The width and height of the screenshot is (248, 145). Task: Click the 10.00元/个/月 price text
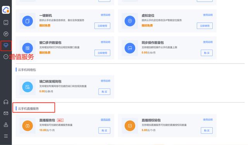click(x=47, y=130)
